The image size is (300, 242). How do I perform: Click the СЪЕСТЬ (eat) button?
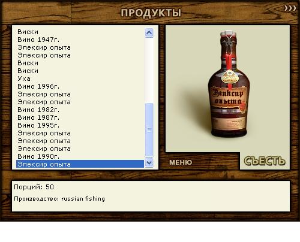[x=265, y=161]
